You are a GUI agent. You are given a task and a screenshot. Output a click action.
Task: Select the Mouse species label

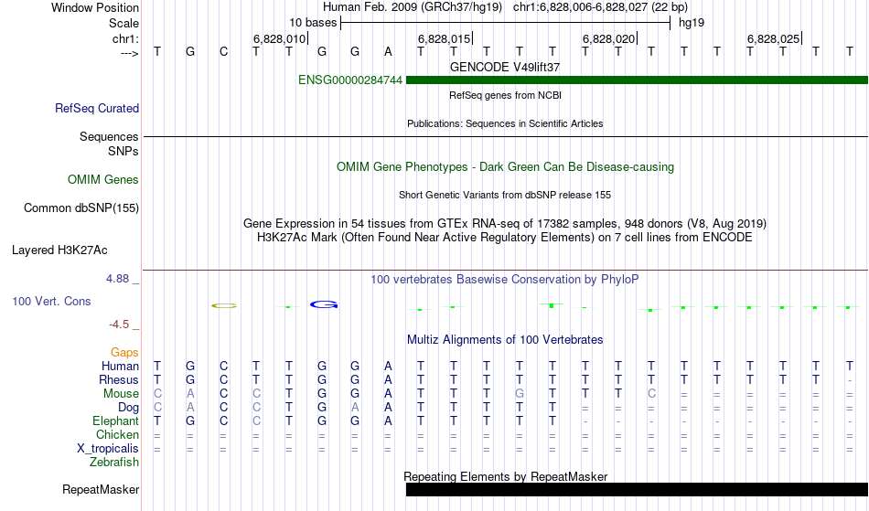click(x=122, y=394)
